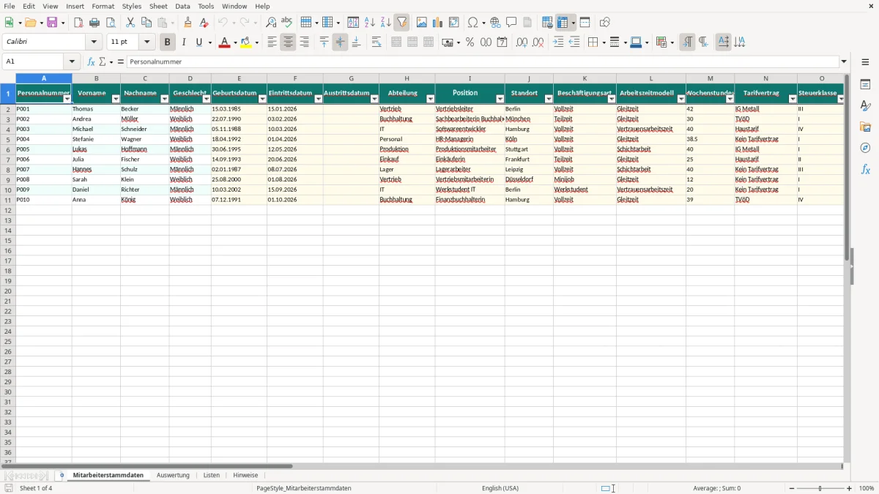
Task: Click the Copy icon
Action: pyautogui.click(x=146, y=23)
